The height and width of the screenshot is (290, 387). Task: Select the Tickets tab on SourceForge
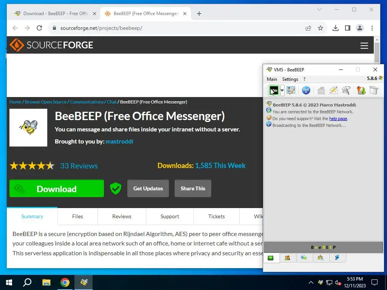217,216
